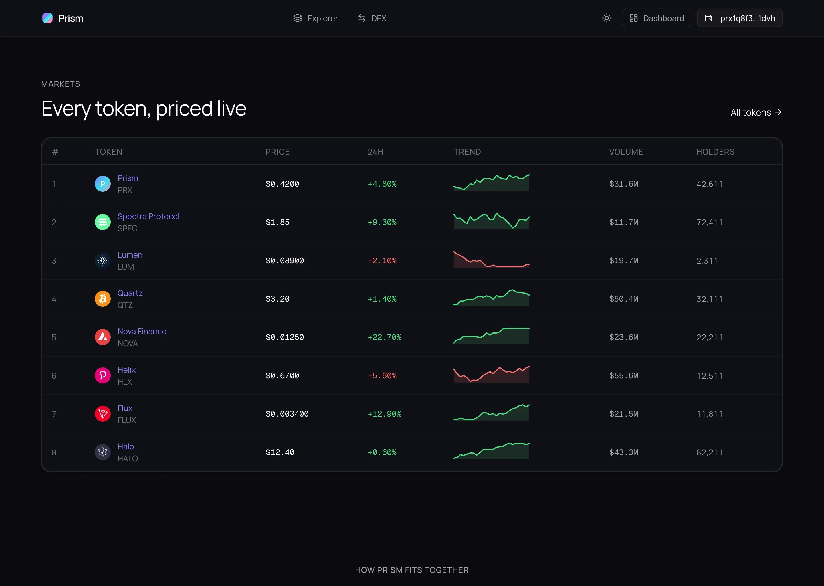824x586 pixels.
Task: Click the price $0.08900
Action: coord(285,260)
